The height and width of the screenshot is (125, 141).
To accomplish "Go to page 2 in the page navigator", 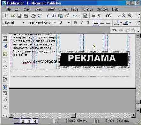I will coord(23,121).
